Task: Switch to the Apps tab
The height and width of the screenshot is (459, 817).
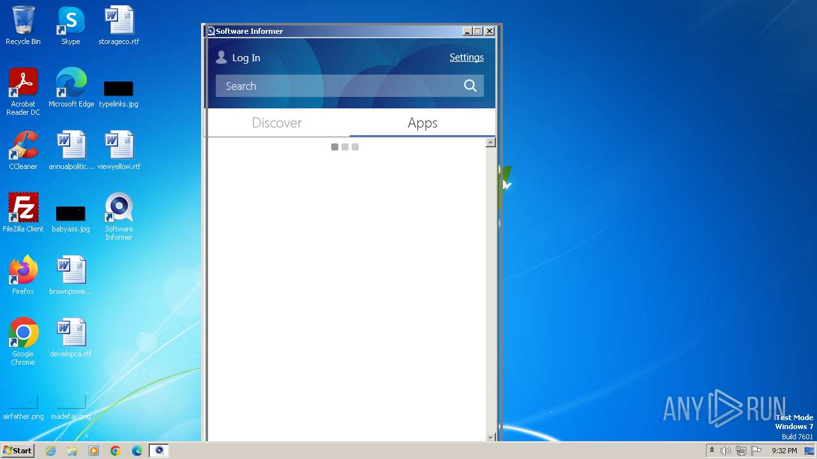Action: pyautogui.click(x=423, y=123)
